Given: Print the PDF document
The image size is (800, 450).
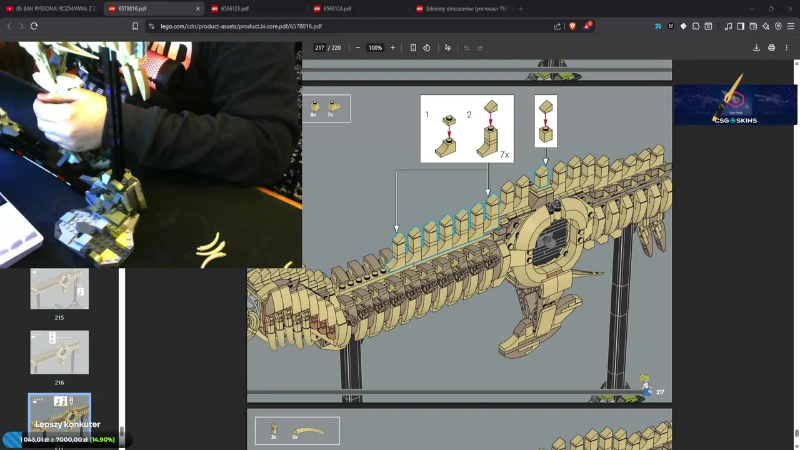Looking at the screenshot, I should 771,47.
